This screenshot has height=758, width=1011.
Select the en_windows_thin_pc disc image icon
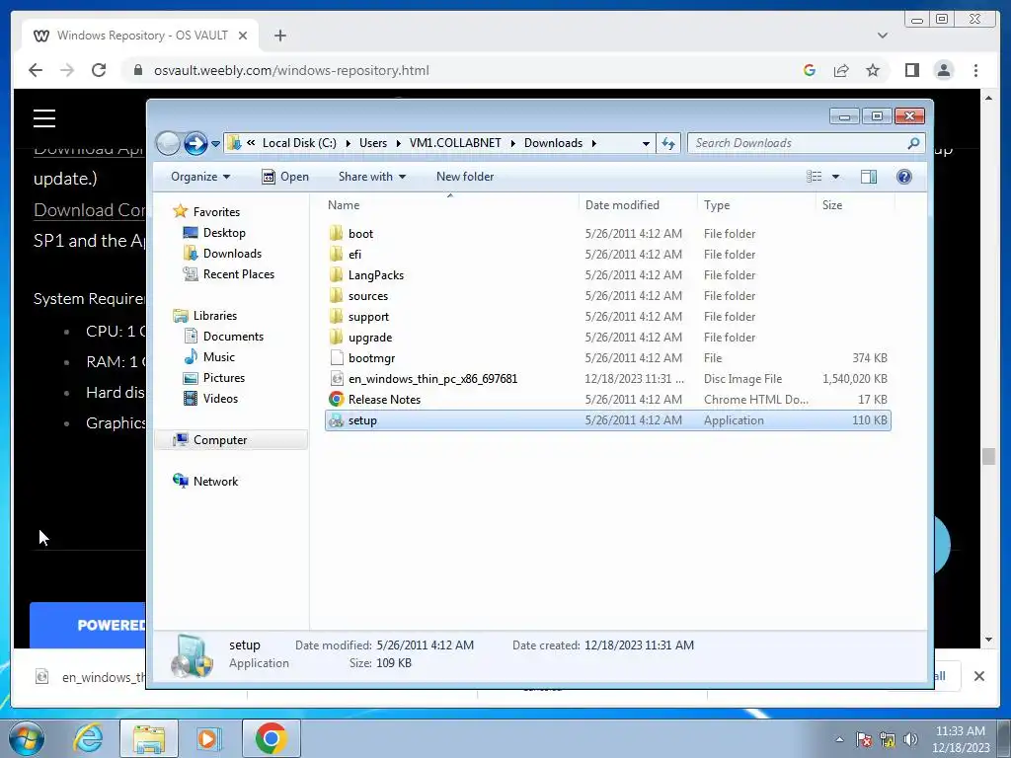[x=336, y=378]
